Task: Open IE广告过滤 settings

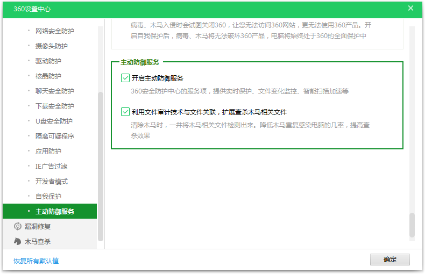Action: tap(51, 166)
